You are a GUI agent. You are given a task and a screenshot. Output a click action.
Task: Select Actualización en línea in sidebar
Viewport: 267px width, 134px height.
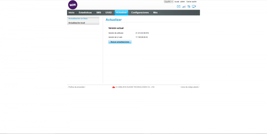pos(83,19)
